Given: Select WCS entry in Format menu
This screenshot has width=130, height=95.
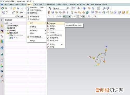Looking at the screenshot, I should pyautogui.click(x=37, y=23).
